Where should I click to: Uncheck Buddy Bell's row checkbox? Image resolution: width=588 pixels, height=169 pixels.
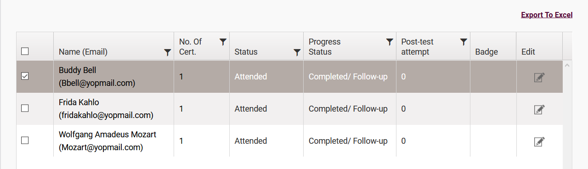pyautogui.click(x=25, y=76)
